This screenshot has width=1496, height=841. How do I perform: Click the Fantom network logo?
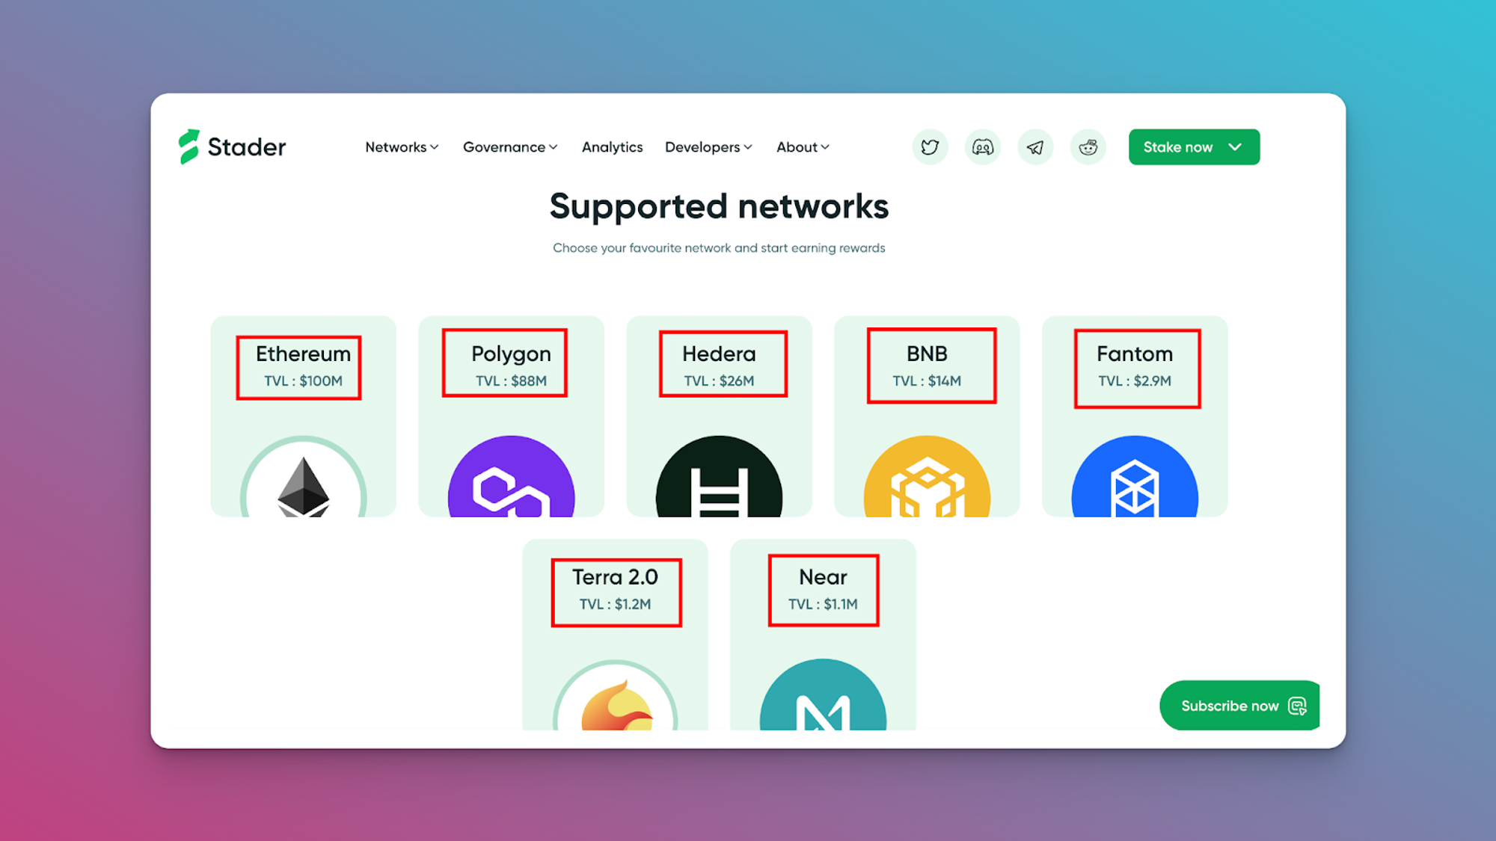click(x=1135, y=477)
